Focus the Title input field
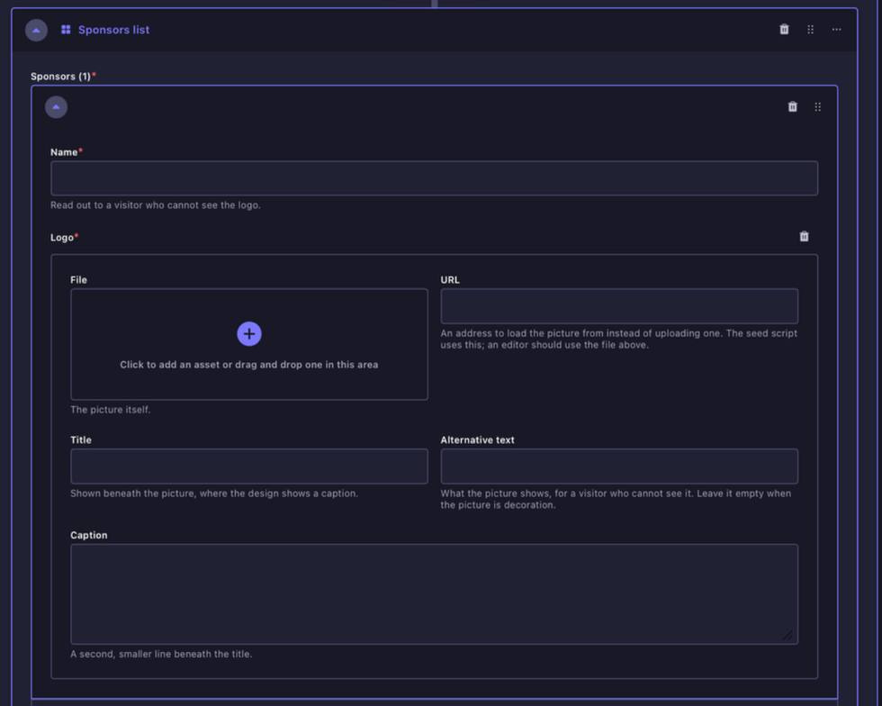The image size is (882, 706). pos(249,466)
